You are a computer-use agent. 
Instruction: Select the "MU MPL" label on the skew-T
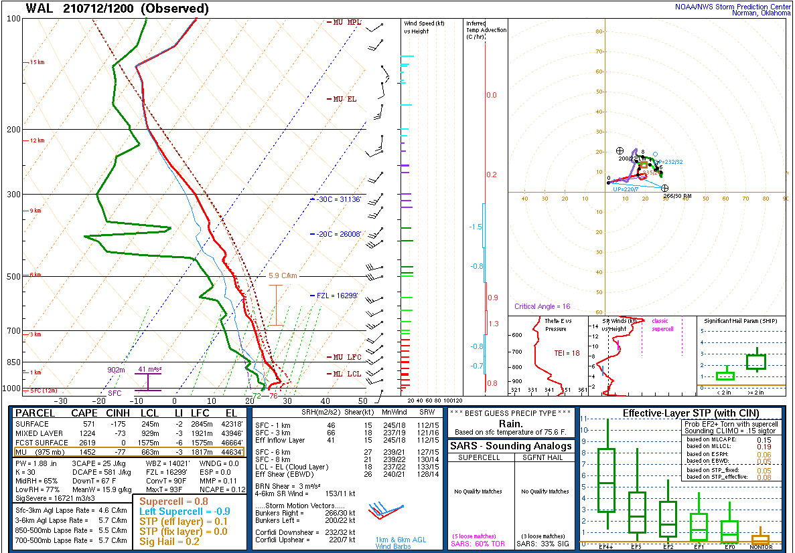348,22
